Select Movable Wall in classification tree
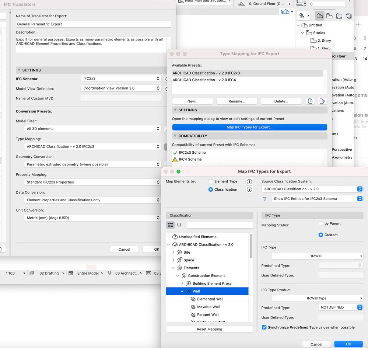This screenshot has width=368, height=348. click(x=208, y=307)
